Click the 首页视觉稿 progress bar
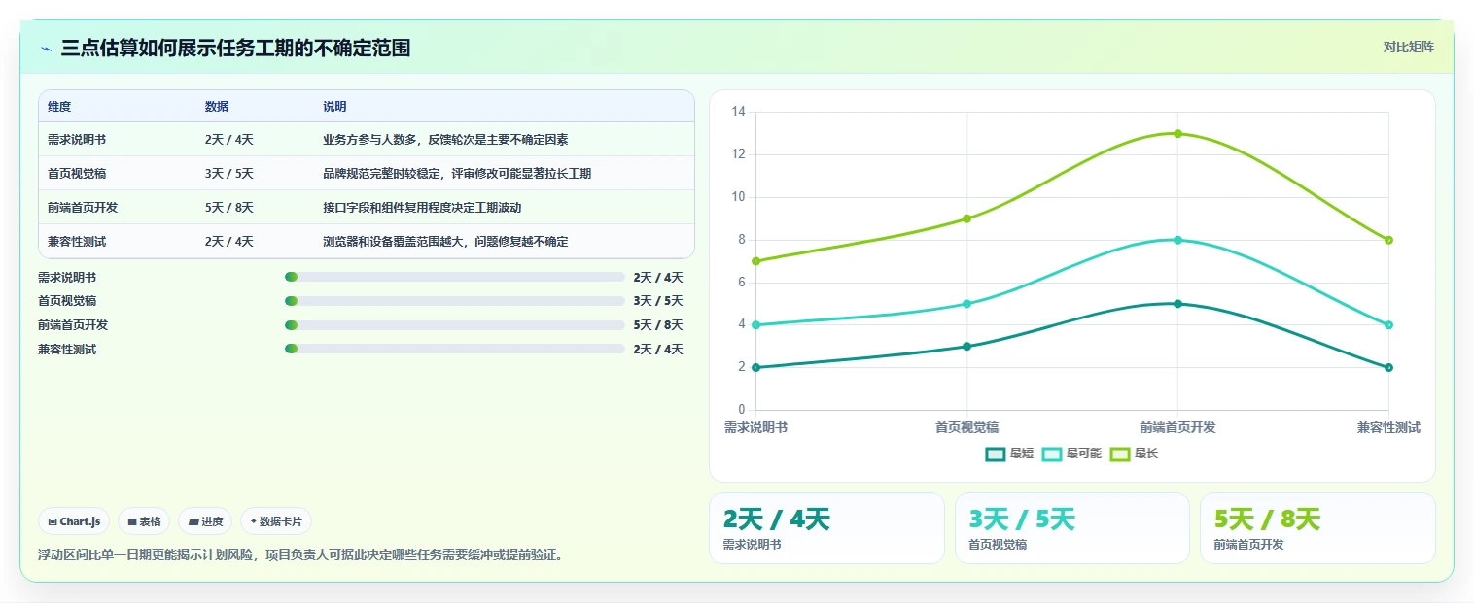The height and width of the screenshot is (603, 1474). (454, 301)
